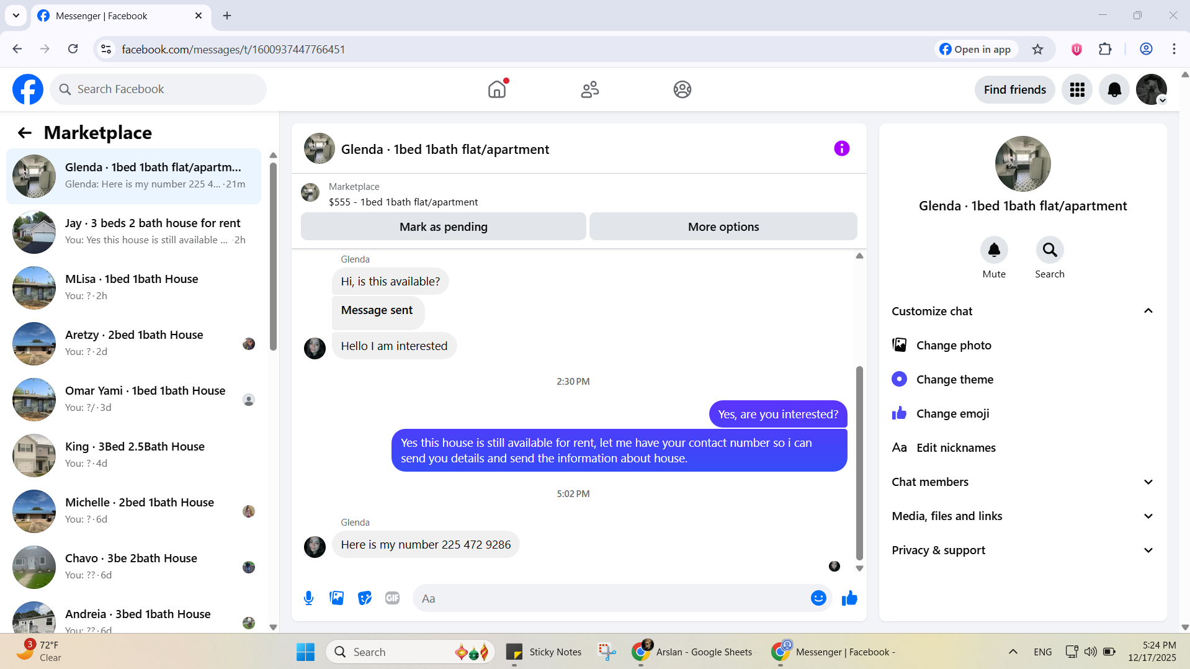Viewport: 1190px width, 669px height.
Task: Click the Find friends button
Action: [1014, 90]
